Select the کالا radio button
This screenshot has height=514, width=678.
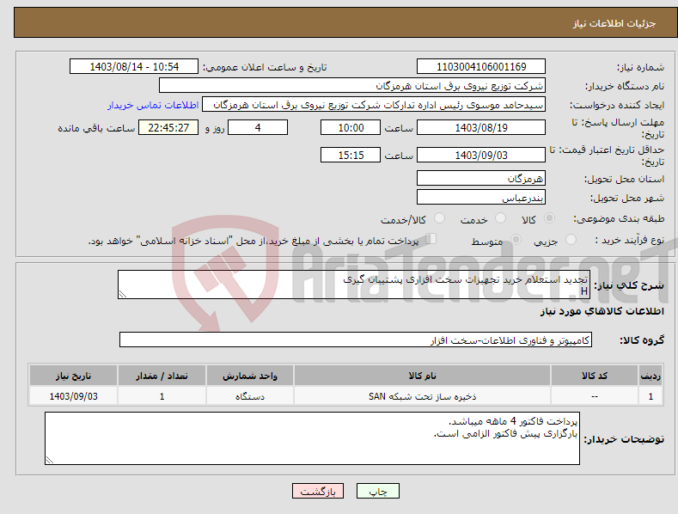click(x=549, y=218)
